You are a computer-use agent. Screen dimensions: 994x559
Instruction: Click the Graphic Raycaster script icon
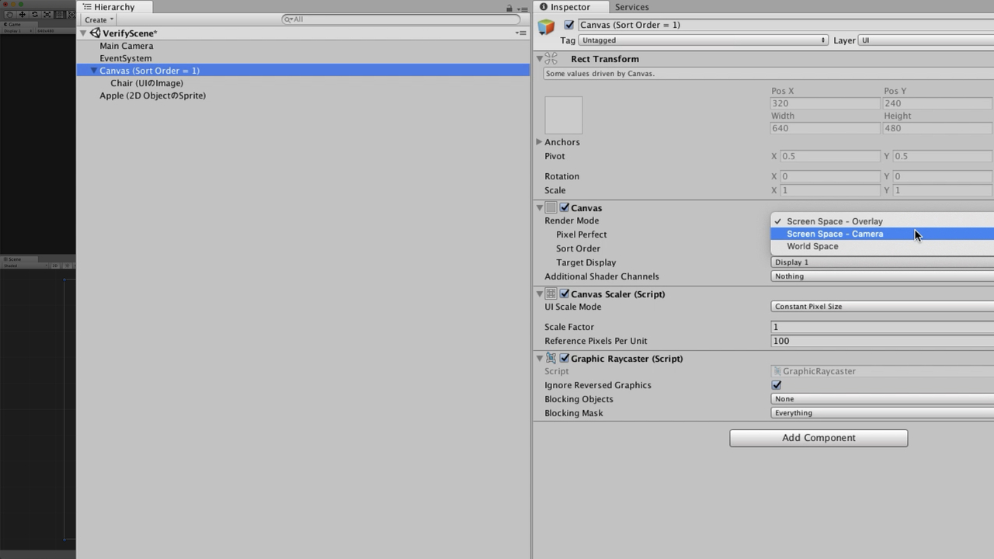pyautogui.click(x=551, y=359)
